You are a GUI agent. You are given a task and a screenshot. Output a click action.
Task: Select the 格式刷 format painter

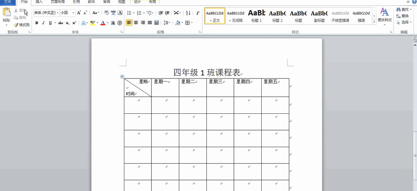(x=22, y=25)
